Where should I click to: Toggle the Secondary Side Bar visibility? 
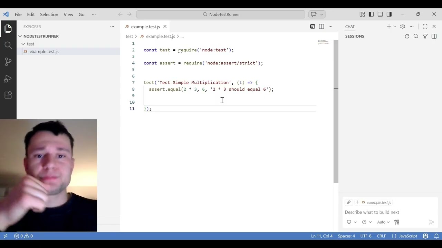389,14
